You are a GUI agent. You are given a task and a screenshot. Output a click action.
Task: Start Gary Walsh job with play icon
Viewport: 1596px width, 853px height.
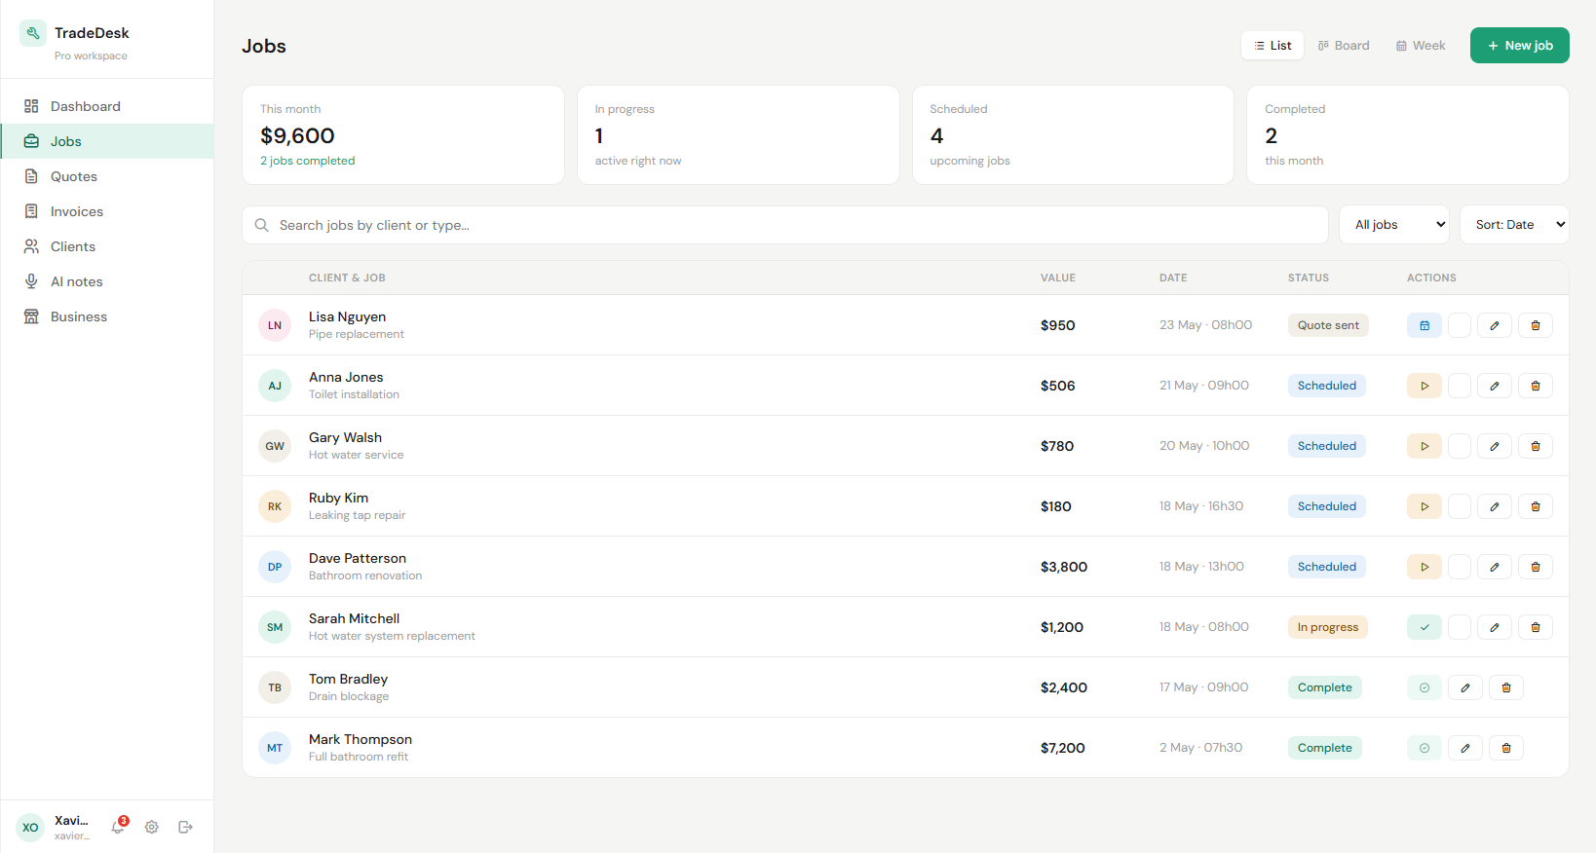pyautogui.click(x=1424, y=446)
